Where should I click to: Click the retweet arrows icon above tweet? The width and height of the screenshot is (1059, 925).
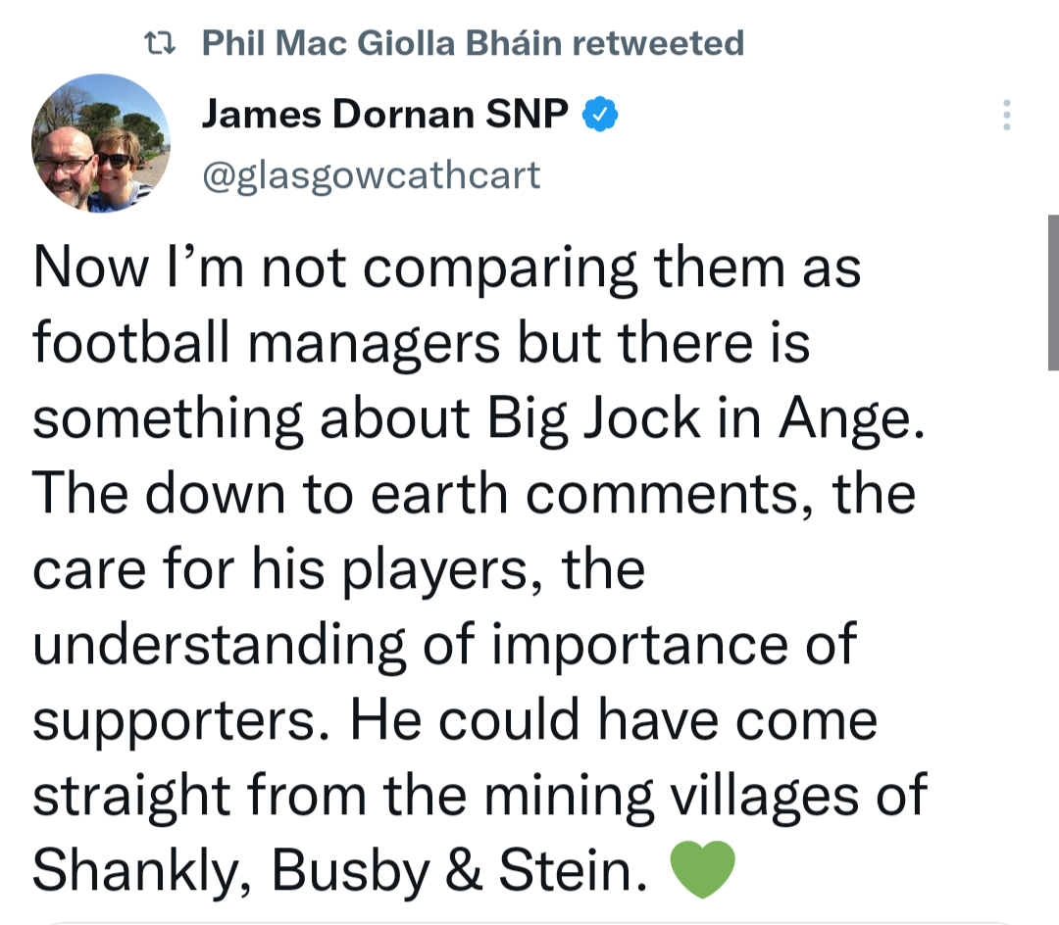160,44
